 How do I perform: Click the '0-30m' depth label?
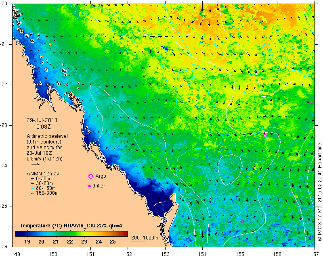43,179
